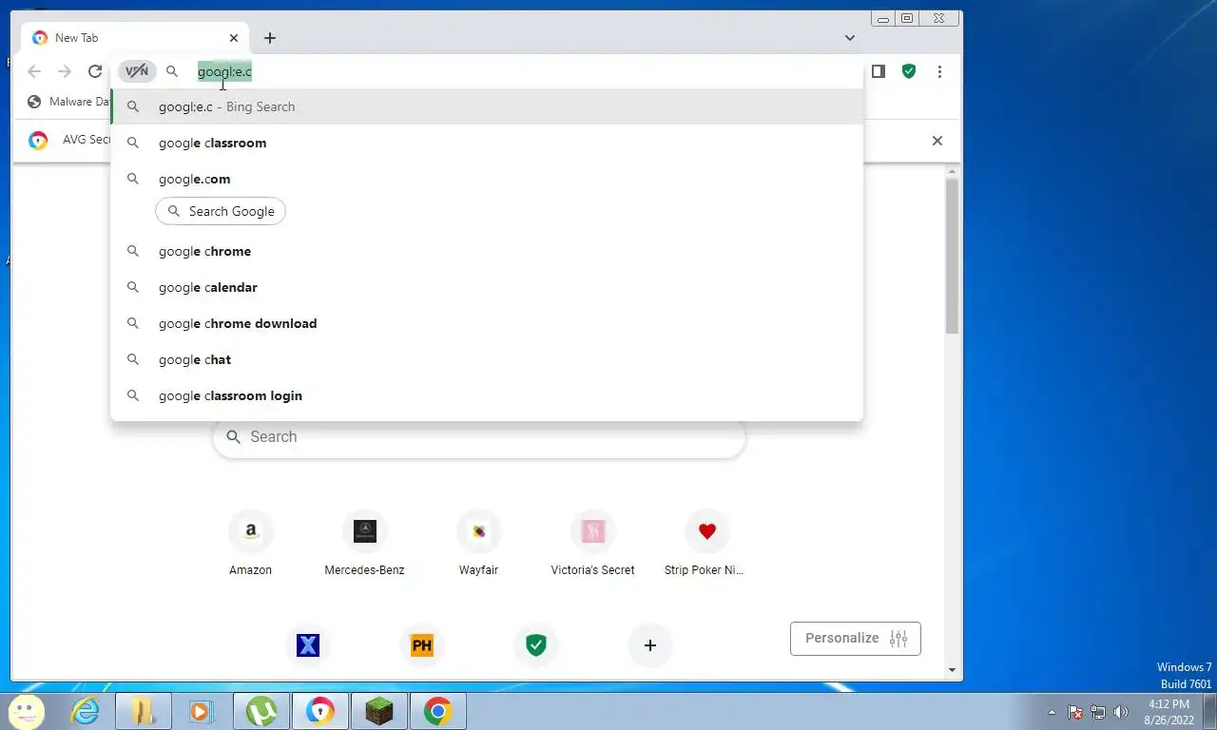
Task: Click the page vertical scrollbar thumb
Action: pyautogui.click(x=952, y=255)
